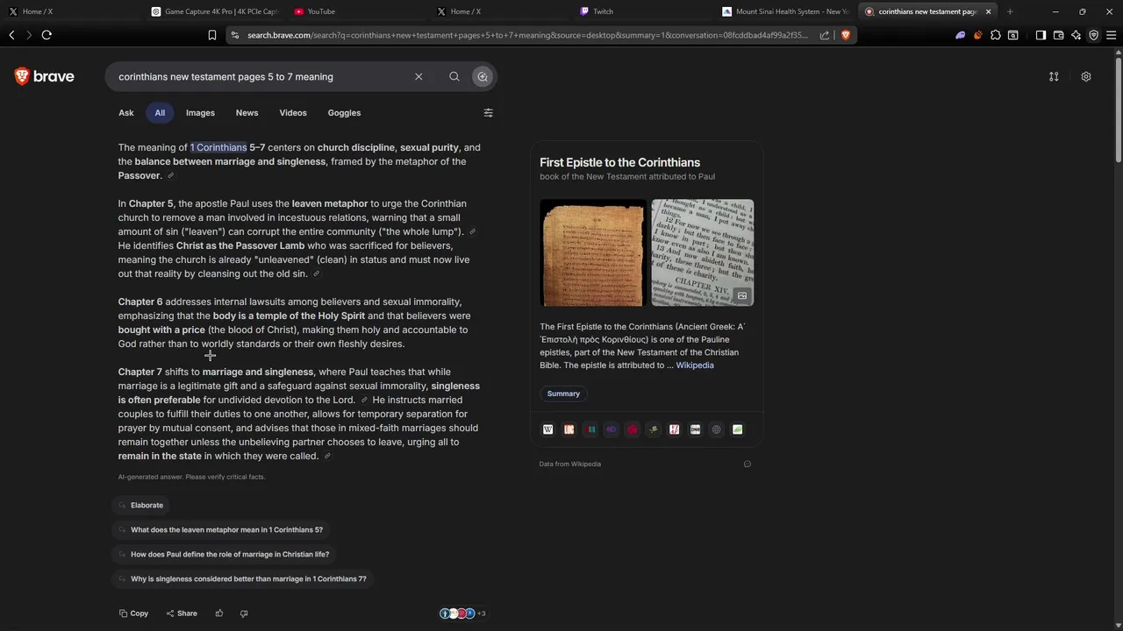Image resolution: width=1123 pixels, height=631 pixels.
Task: Toggle the browser sidebar panel
Action: tap(1041, 35)
